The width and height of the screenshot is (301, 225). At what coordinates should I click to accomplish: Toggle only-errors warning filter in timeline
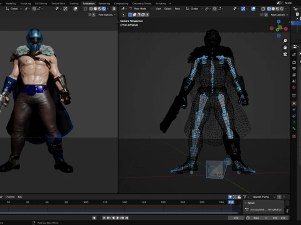click(x=239, y=197)
